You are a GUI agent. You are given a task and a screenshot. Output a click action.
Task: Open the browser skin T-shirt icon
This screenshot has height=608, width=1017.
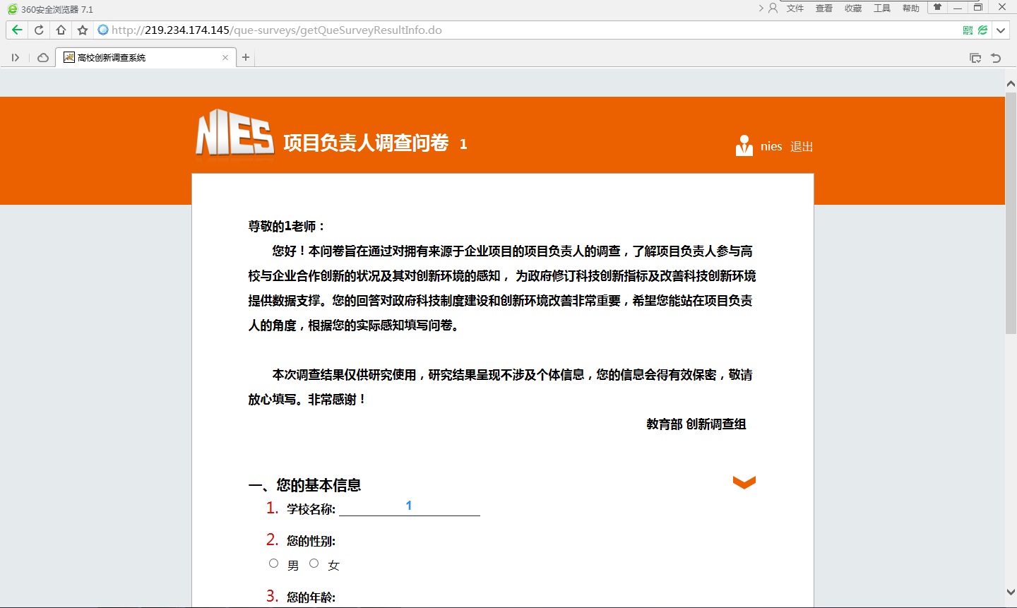(x=936, y=8)
